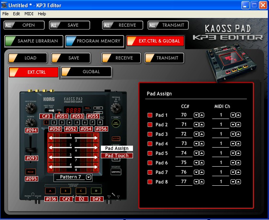Viewport: 269px width, 220px height.
Task: Click the orange SAVE button
Action: [71, 58]
